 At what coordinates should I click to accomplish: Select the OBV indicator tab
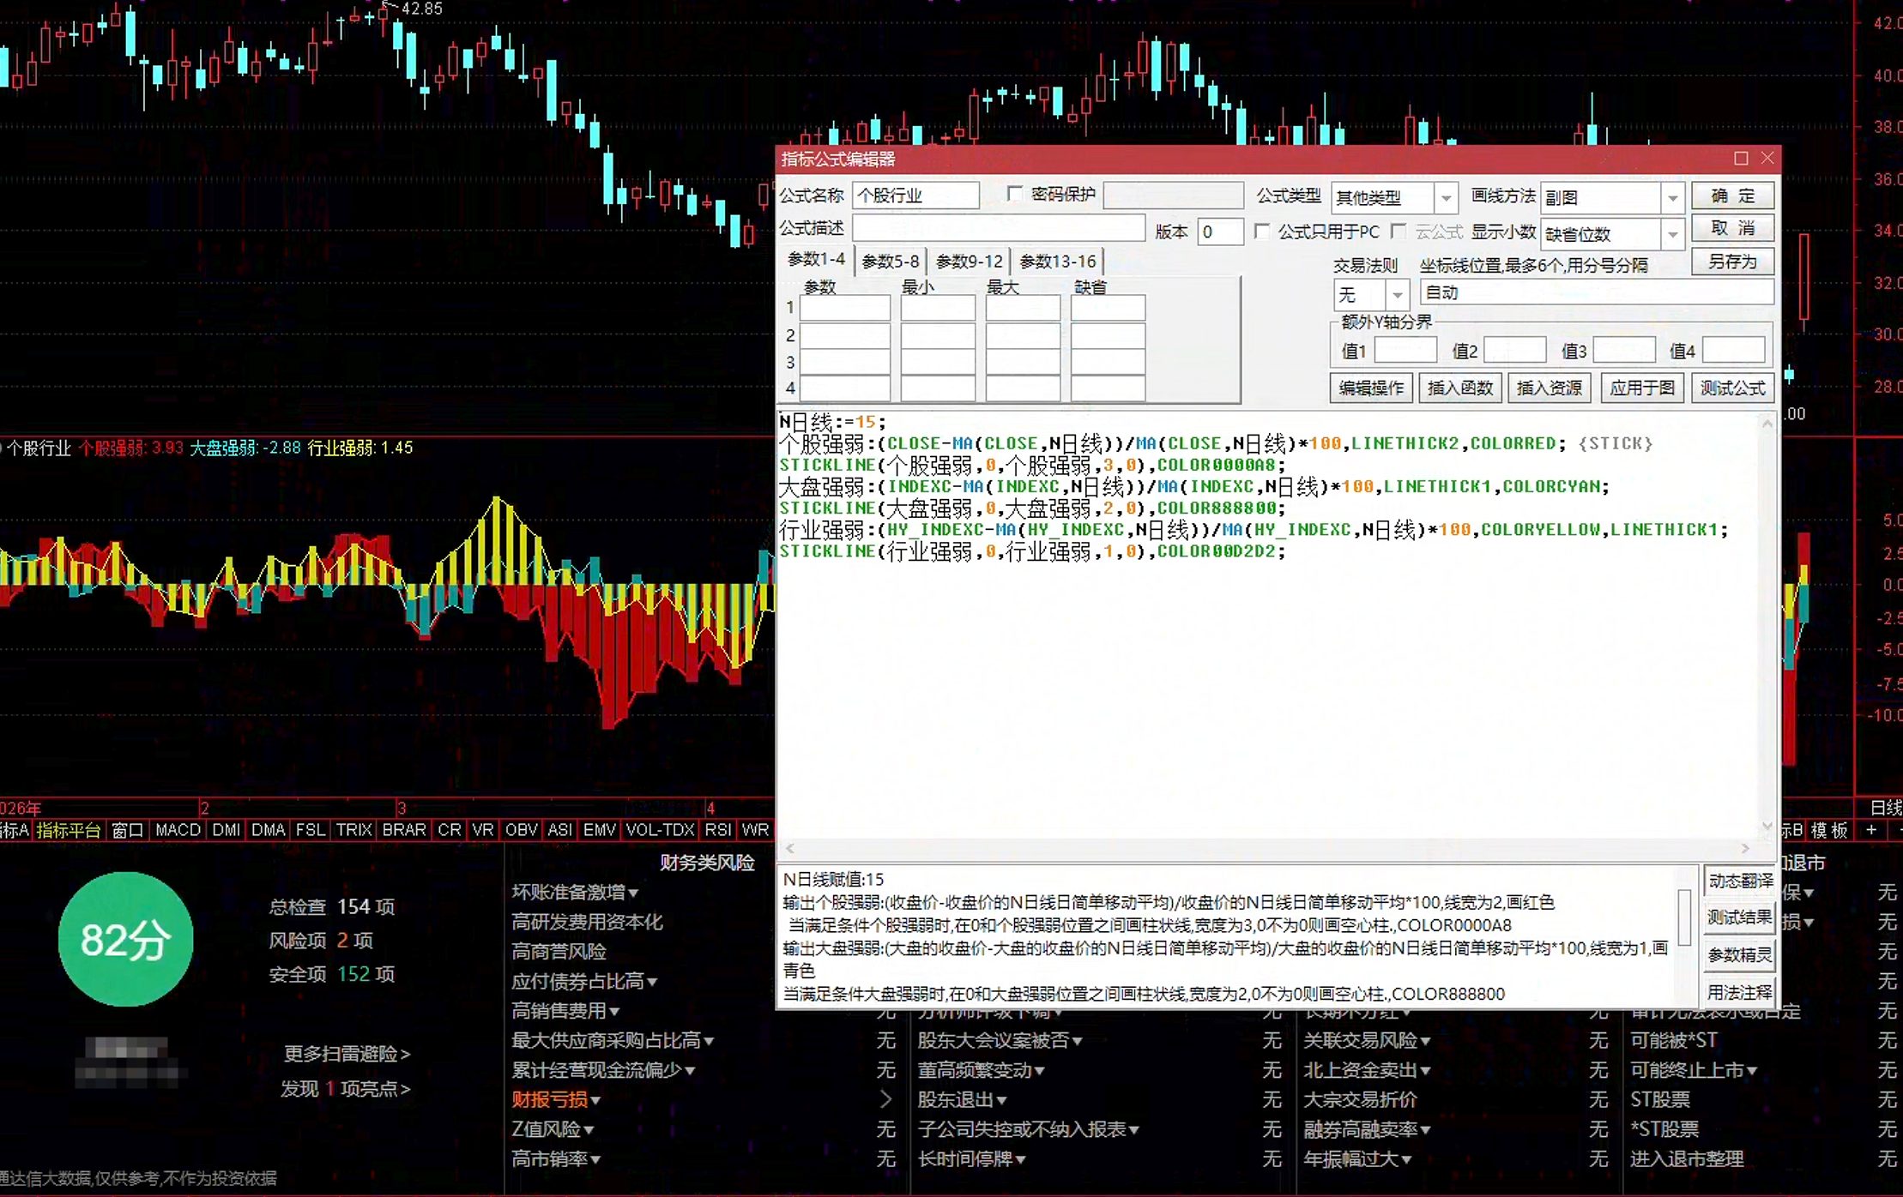[521, 830]
